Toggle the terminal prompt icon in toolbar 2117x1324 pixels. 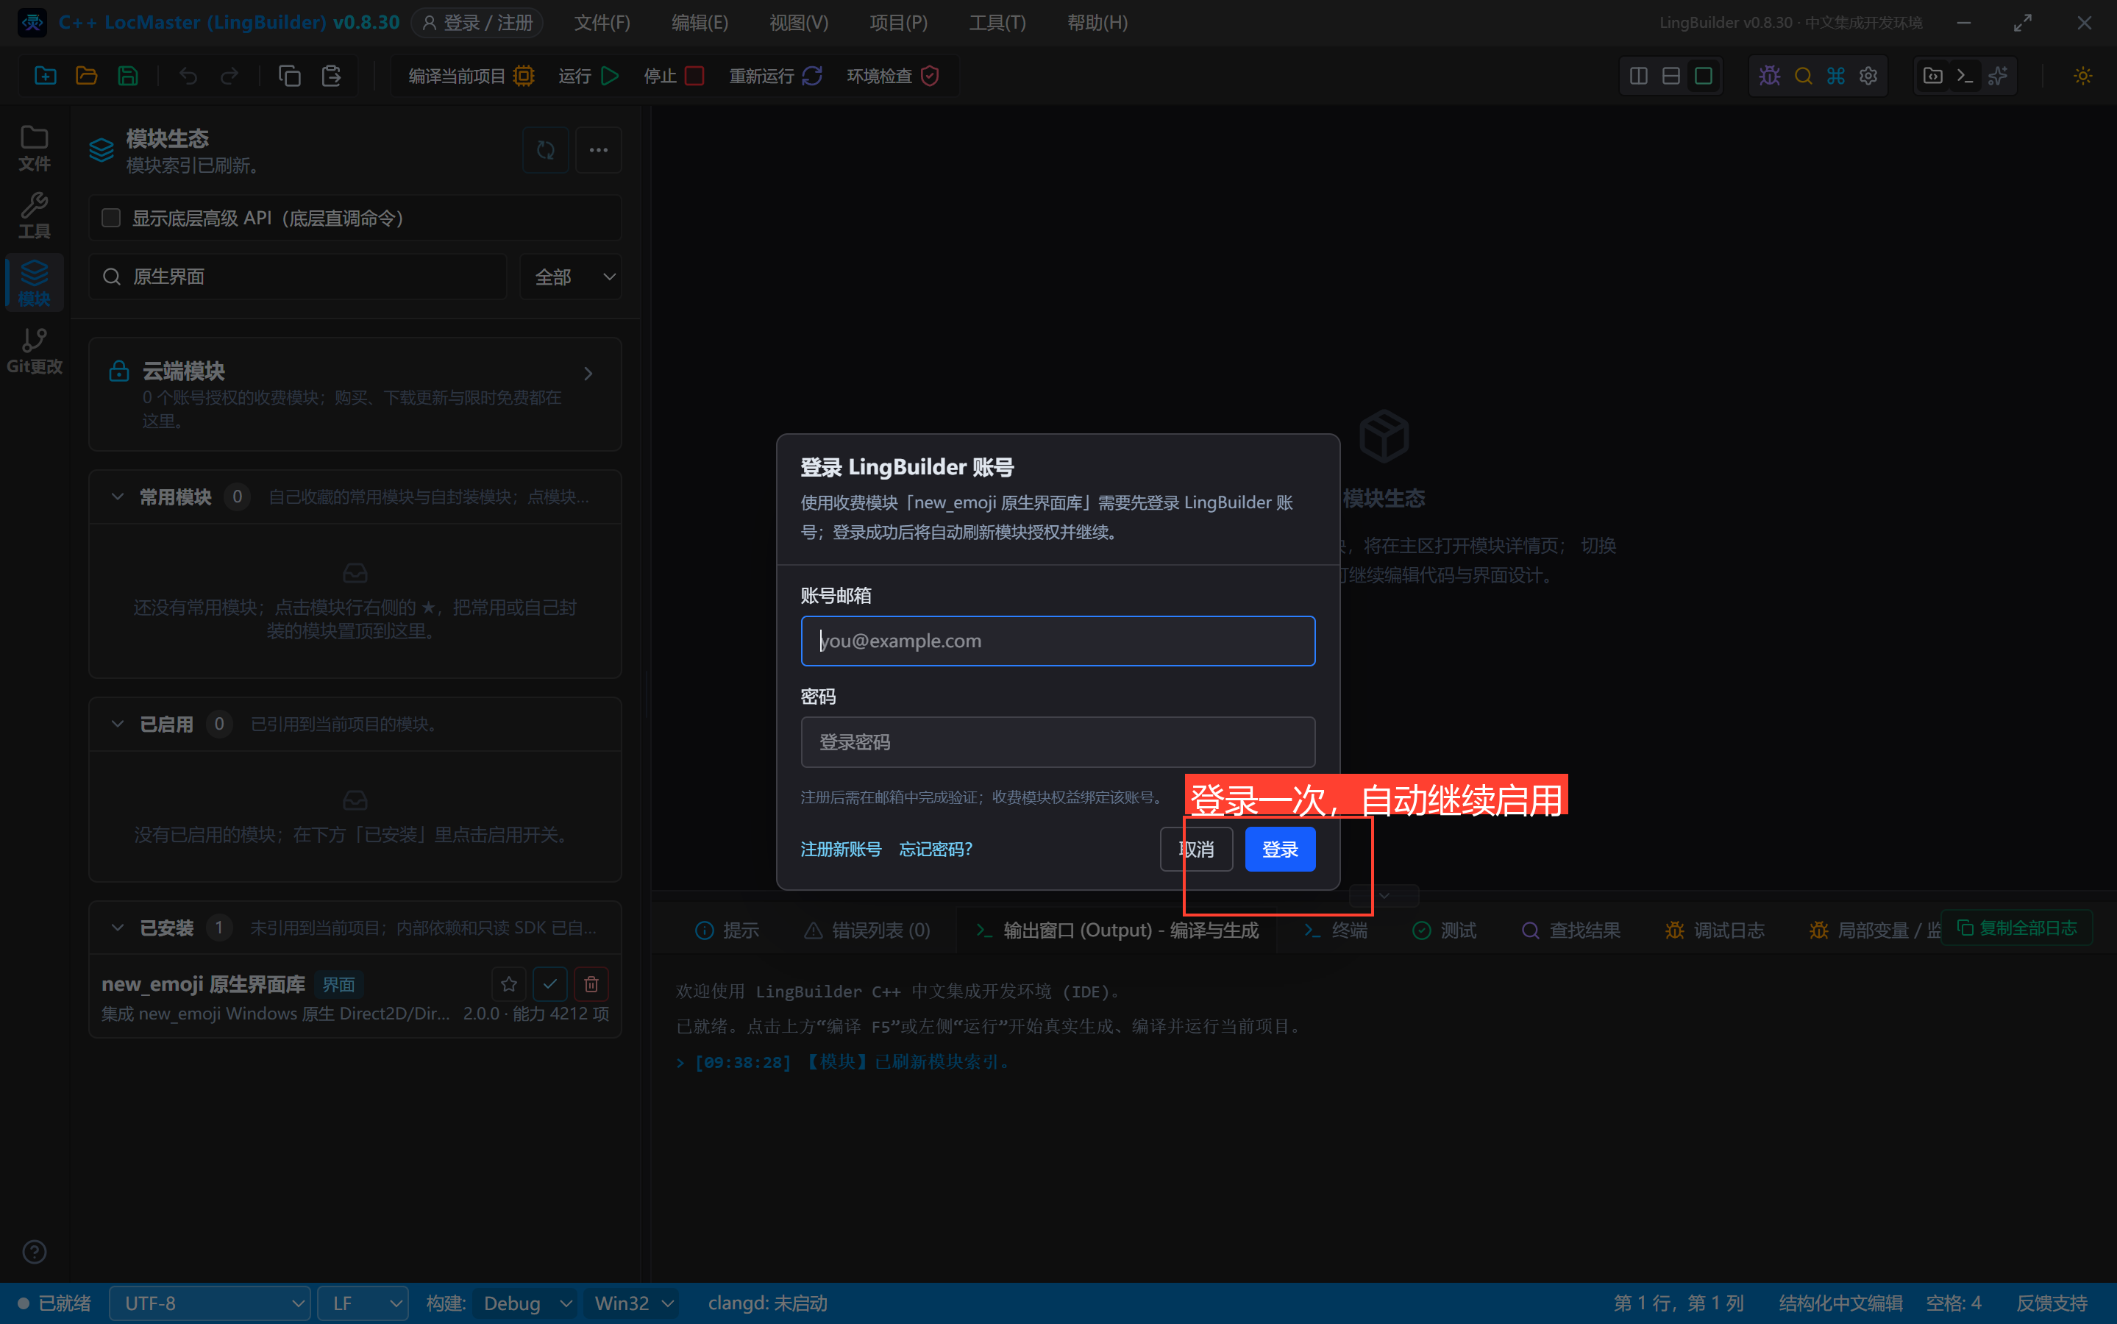click(1965, 76)
